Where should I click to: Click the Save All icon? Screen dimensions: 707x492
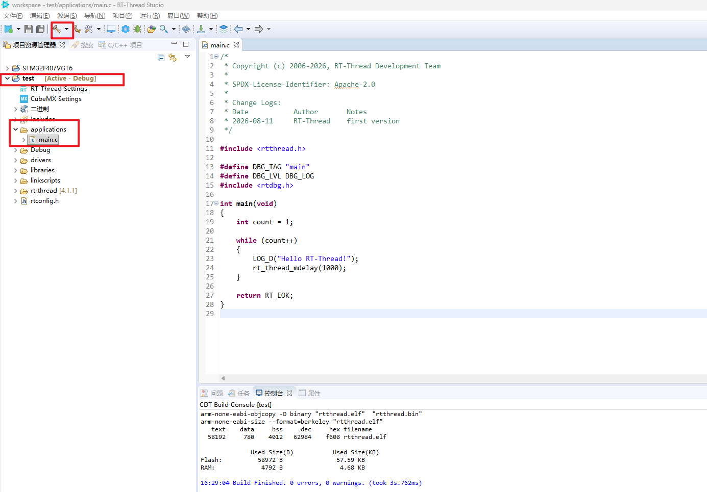(40, 29)
